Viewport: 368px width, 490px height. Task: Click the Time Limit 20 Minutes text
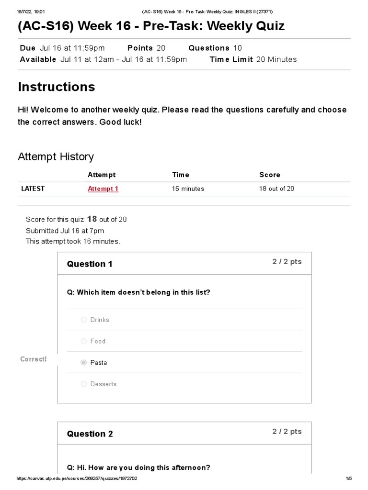(x=253, y=59)
